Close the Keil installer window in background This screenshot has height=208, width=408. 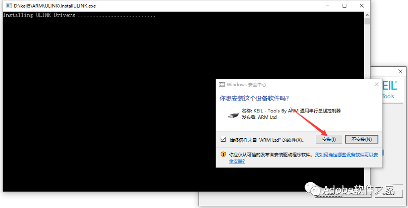[400, 72]
